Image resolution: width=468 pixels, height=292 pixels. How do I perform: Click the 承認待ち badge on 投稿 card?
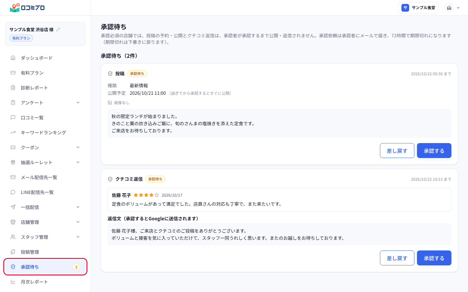pos(137,74)
